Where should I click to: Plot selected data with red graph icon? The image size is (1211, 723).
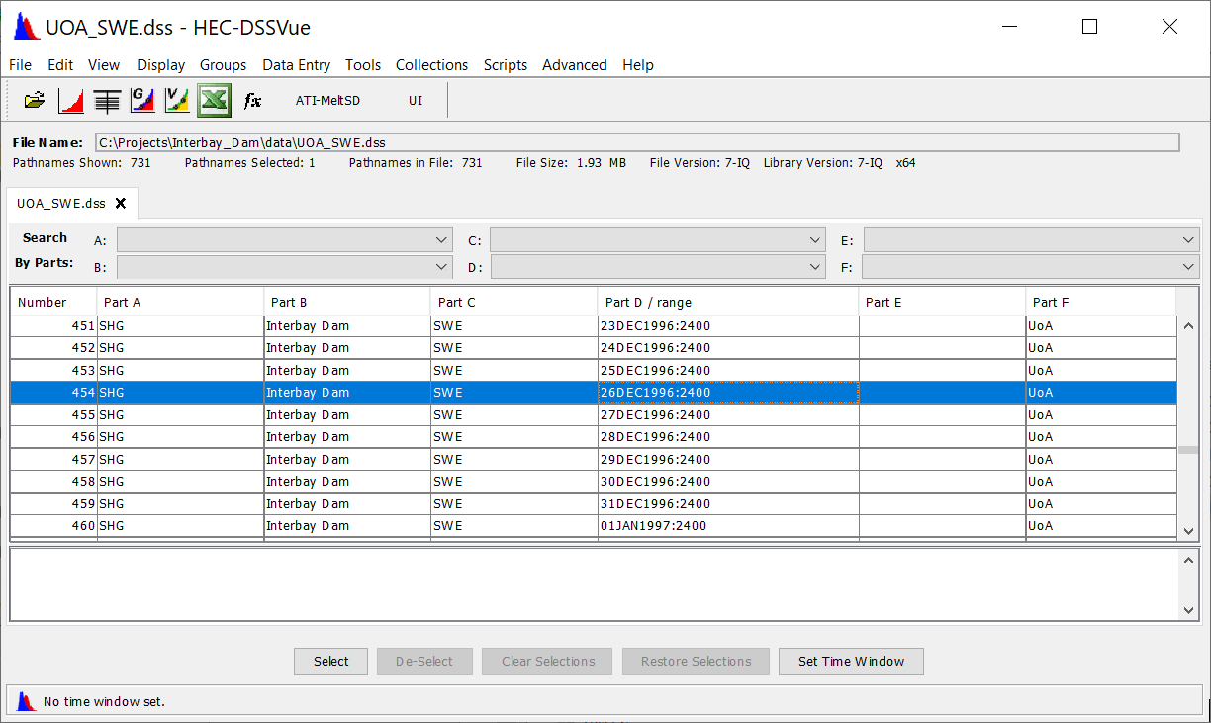(x=71, y=100)
